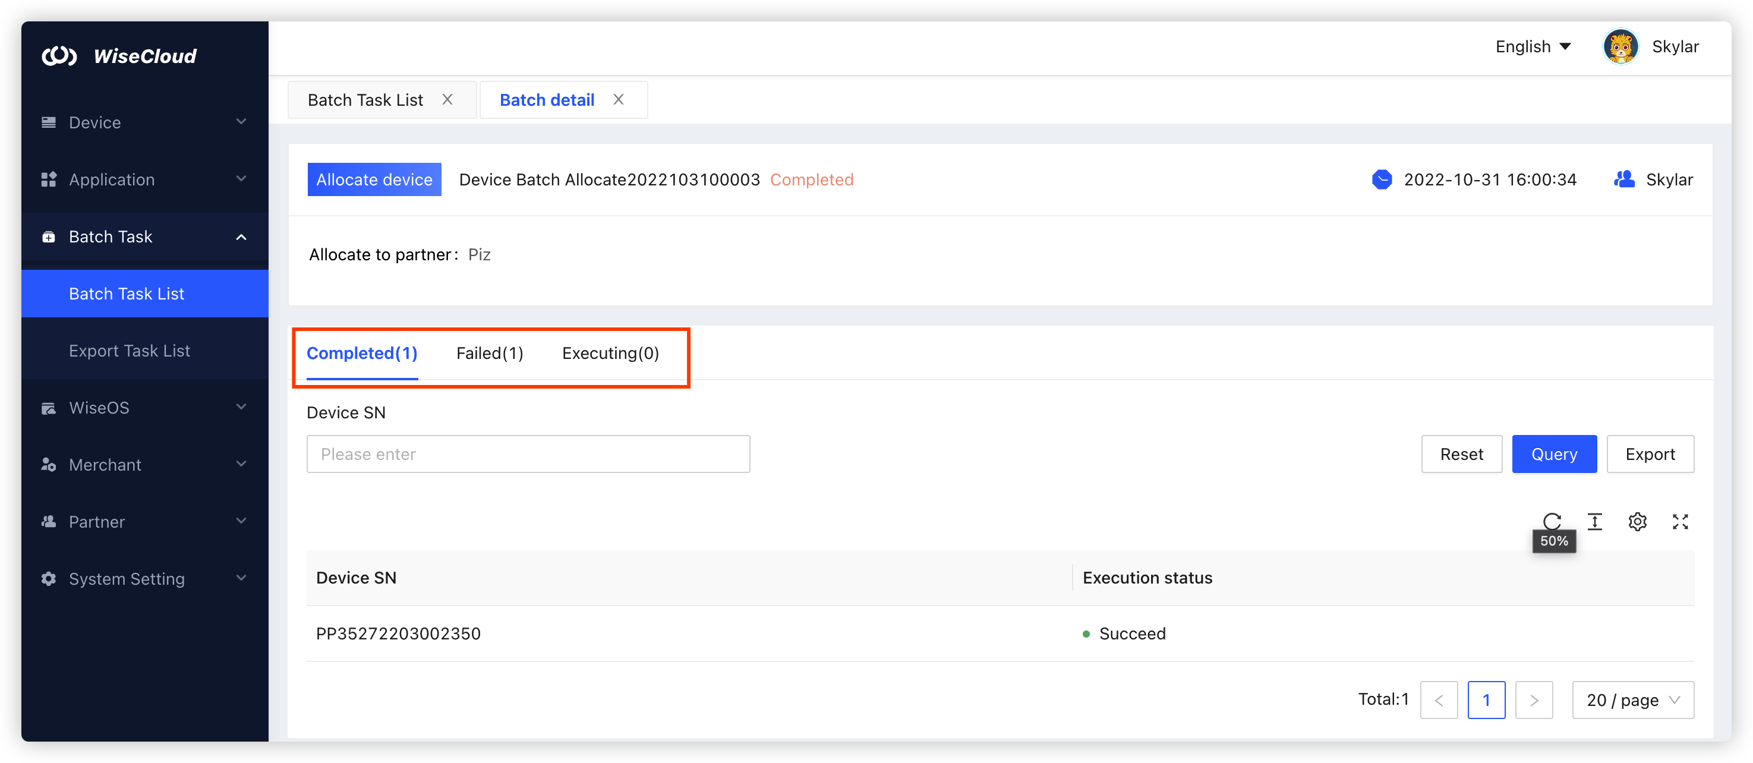Click the WiseCloud logo icon

click(59, 56)
